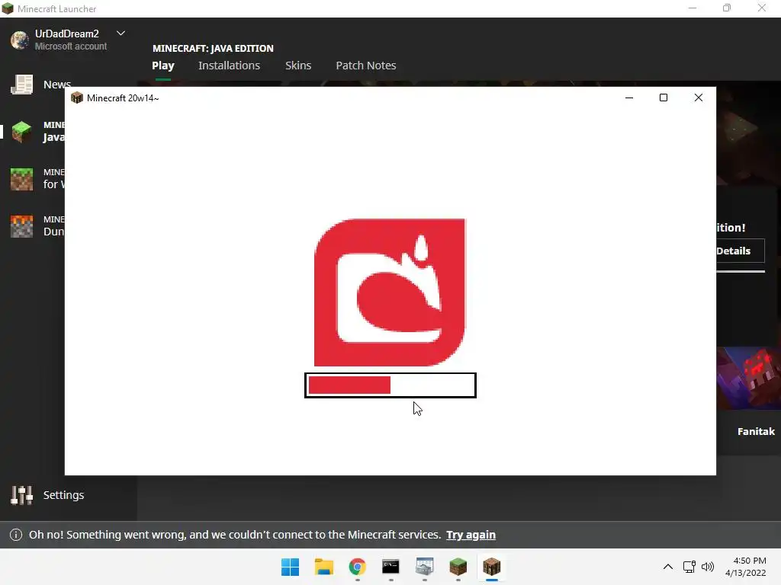Click the Settings label in sidebar
This screenshot has width=781, height=585.
(x=64, y=495)
